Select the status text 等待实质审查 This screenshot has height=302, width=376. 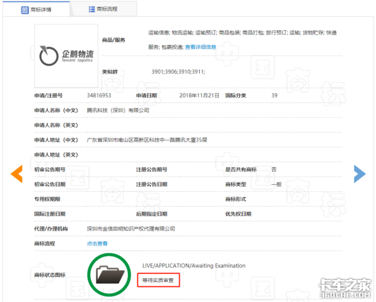pos(158,280)
